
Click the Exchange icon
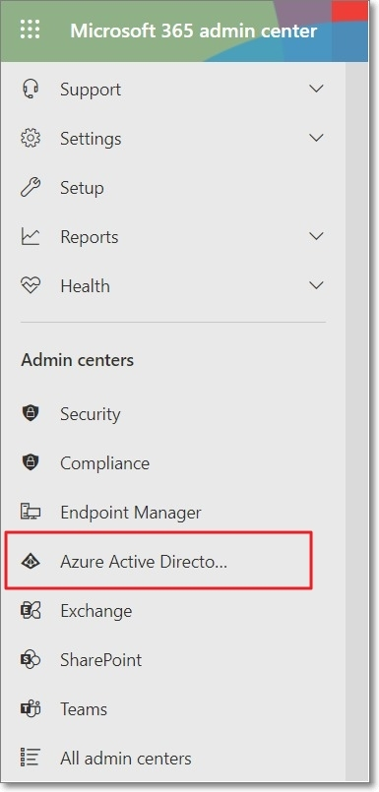point(30,610)
